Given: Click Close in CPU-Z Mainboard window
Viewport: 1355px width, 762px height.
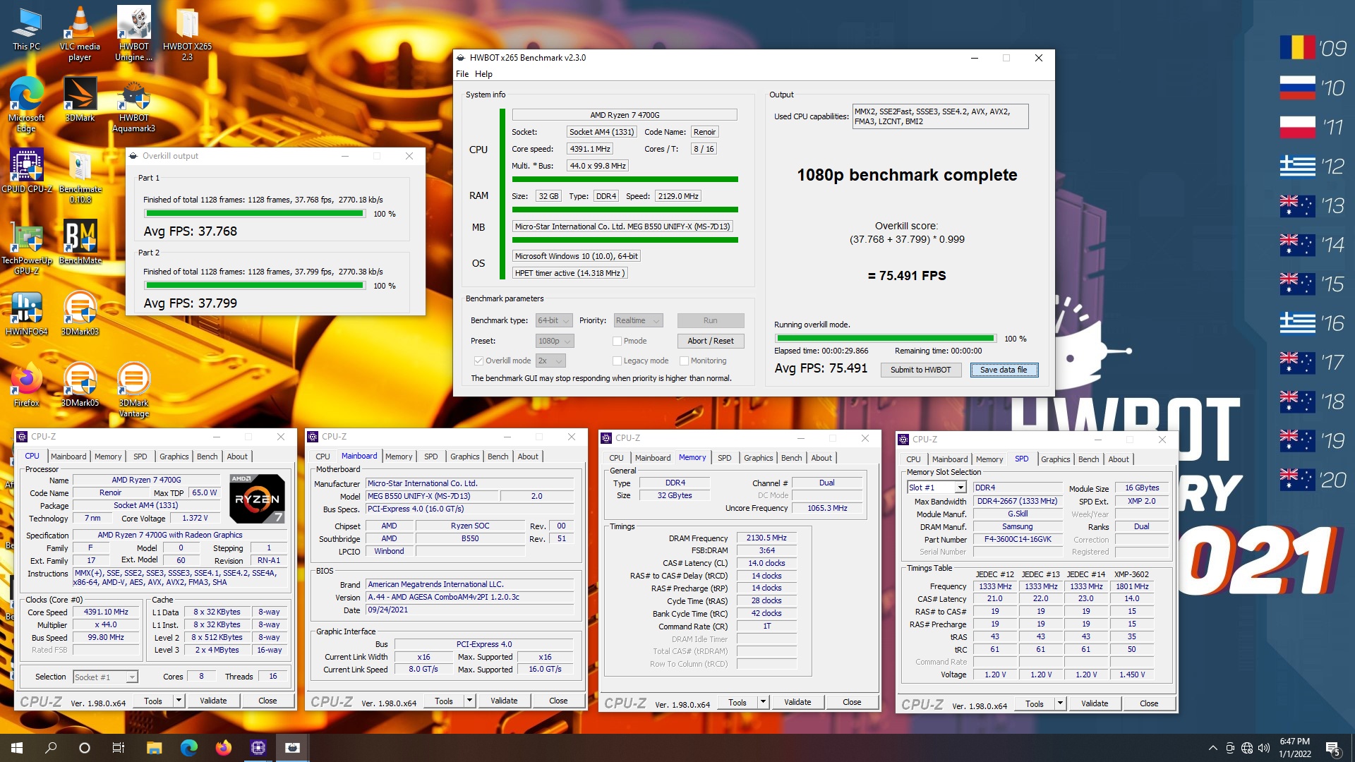Looking at the screenshot, I should coord(558,701).
